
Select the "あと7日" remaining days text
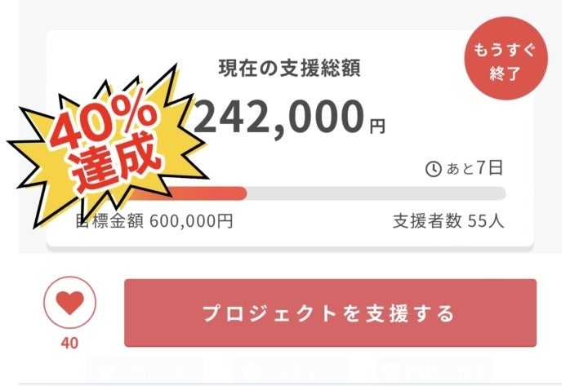tap(474, 169)
